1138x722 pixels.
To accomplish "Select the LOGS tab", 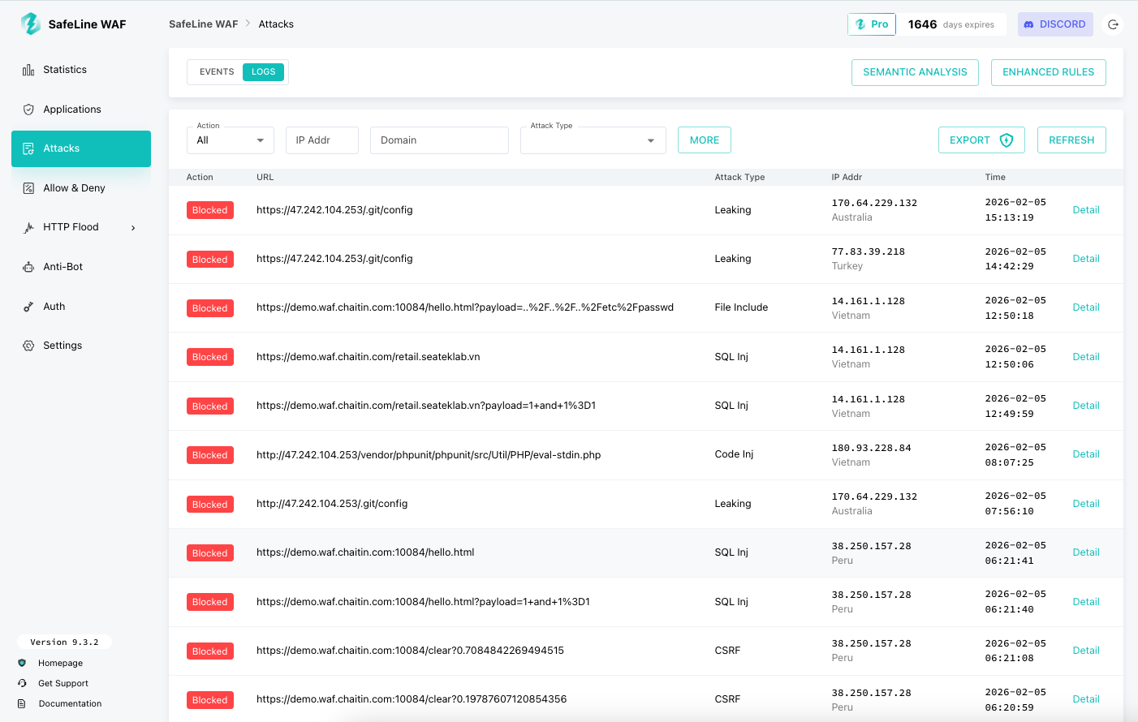I will coord(263,71).
